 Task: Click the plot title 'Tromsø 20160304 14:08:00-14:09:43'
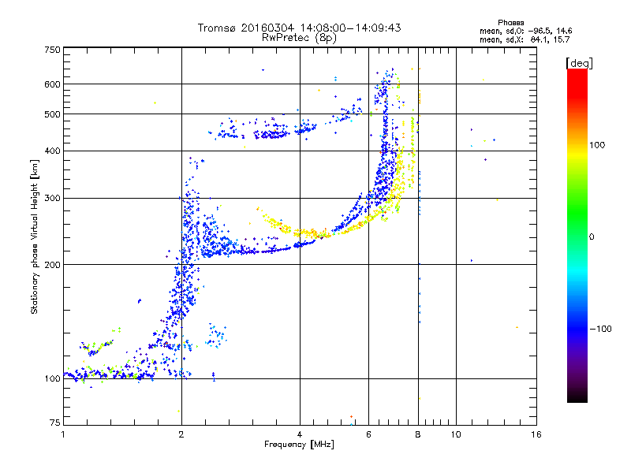(x=299, y=28)
